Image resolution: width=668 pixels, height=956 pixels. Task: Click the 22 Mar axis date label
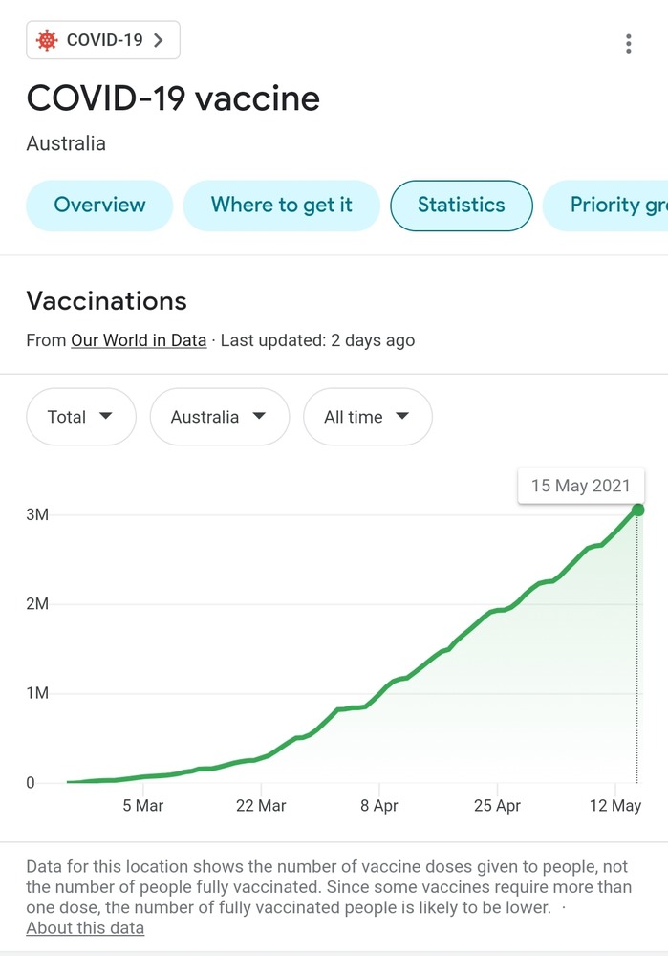click(260, 806)
